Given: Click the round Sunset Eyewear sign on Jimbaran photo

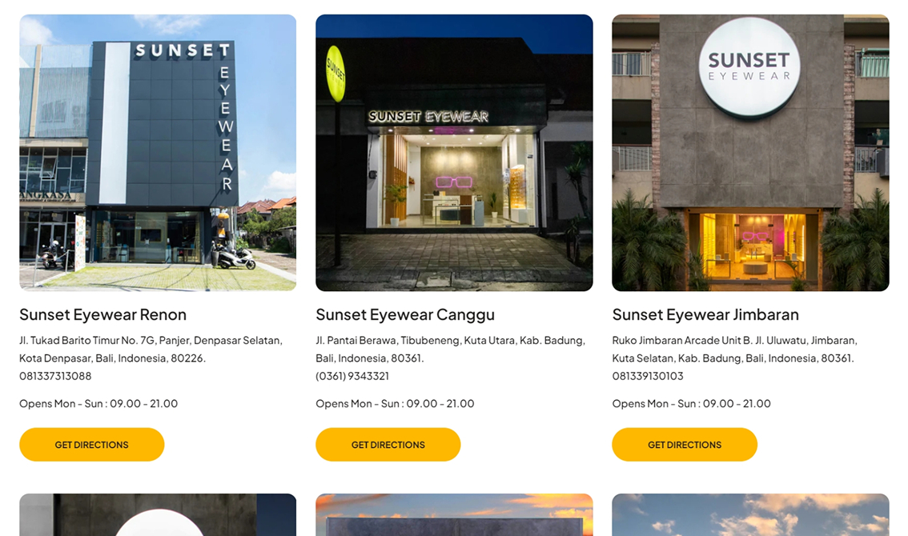Looking at the screenshot, I should (x=749, y=67).
